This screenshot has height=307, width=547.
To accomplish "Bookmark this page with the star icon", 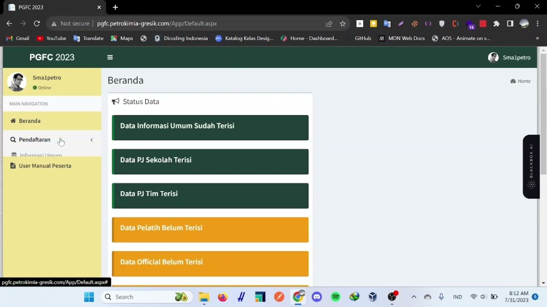I will 342,23.
